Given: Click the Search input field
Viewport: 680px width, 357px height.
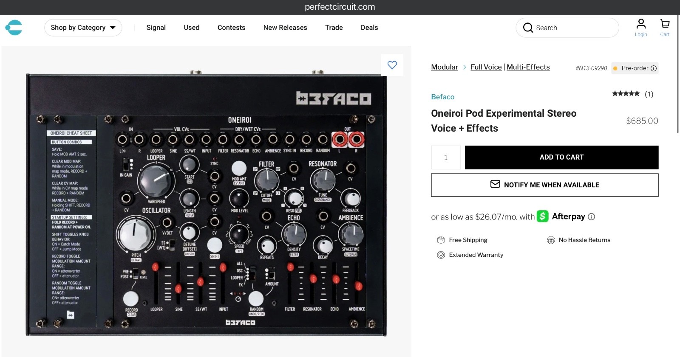Looking at the screenshot, I should tap(567, 28).
